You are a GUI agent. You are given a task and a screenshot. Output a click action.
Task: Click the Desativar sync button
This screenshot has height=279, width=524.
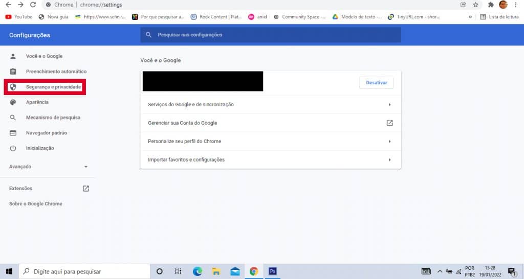pos(376,82)
